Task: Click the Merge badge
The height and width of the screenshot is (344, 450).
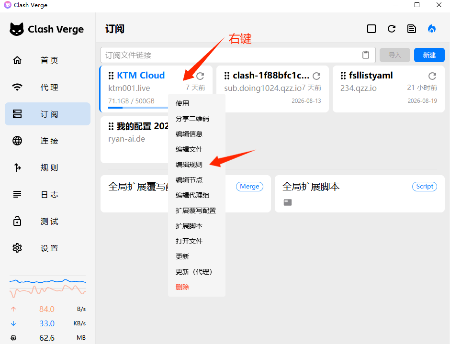Action: pyautogui.click(x=249, y=187)
